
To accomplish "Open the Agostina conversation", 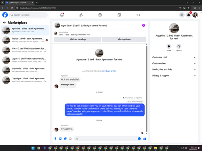I will pyautogui.click(x=25, y=30).
